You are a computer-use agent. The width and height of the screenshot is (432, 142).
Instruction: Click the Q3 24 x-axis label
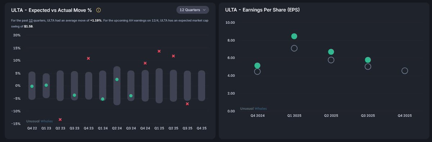[x=131, y=128]
